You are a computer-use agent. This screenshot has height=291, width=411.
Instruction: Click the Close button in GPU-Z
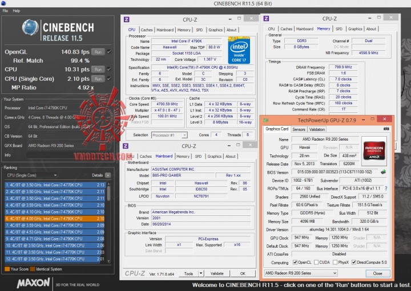tap(377, 273)
